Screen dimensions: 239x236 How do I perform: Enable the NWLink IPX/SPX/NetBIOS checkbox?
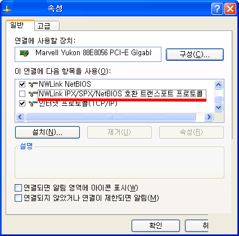pos(22,93)
